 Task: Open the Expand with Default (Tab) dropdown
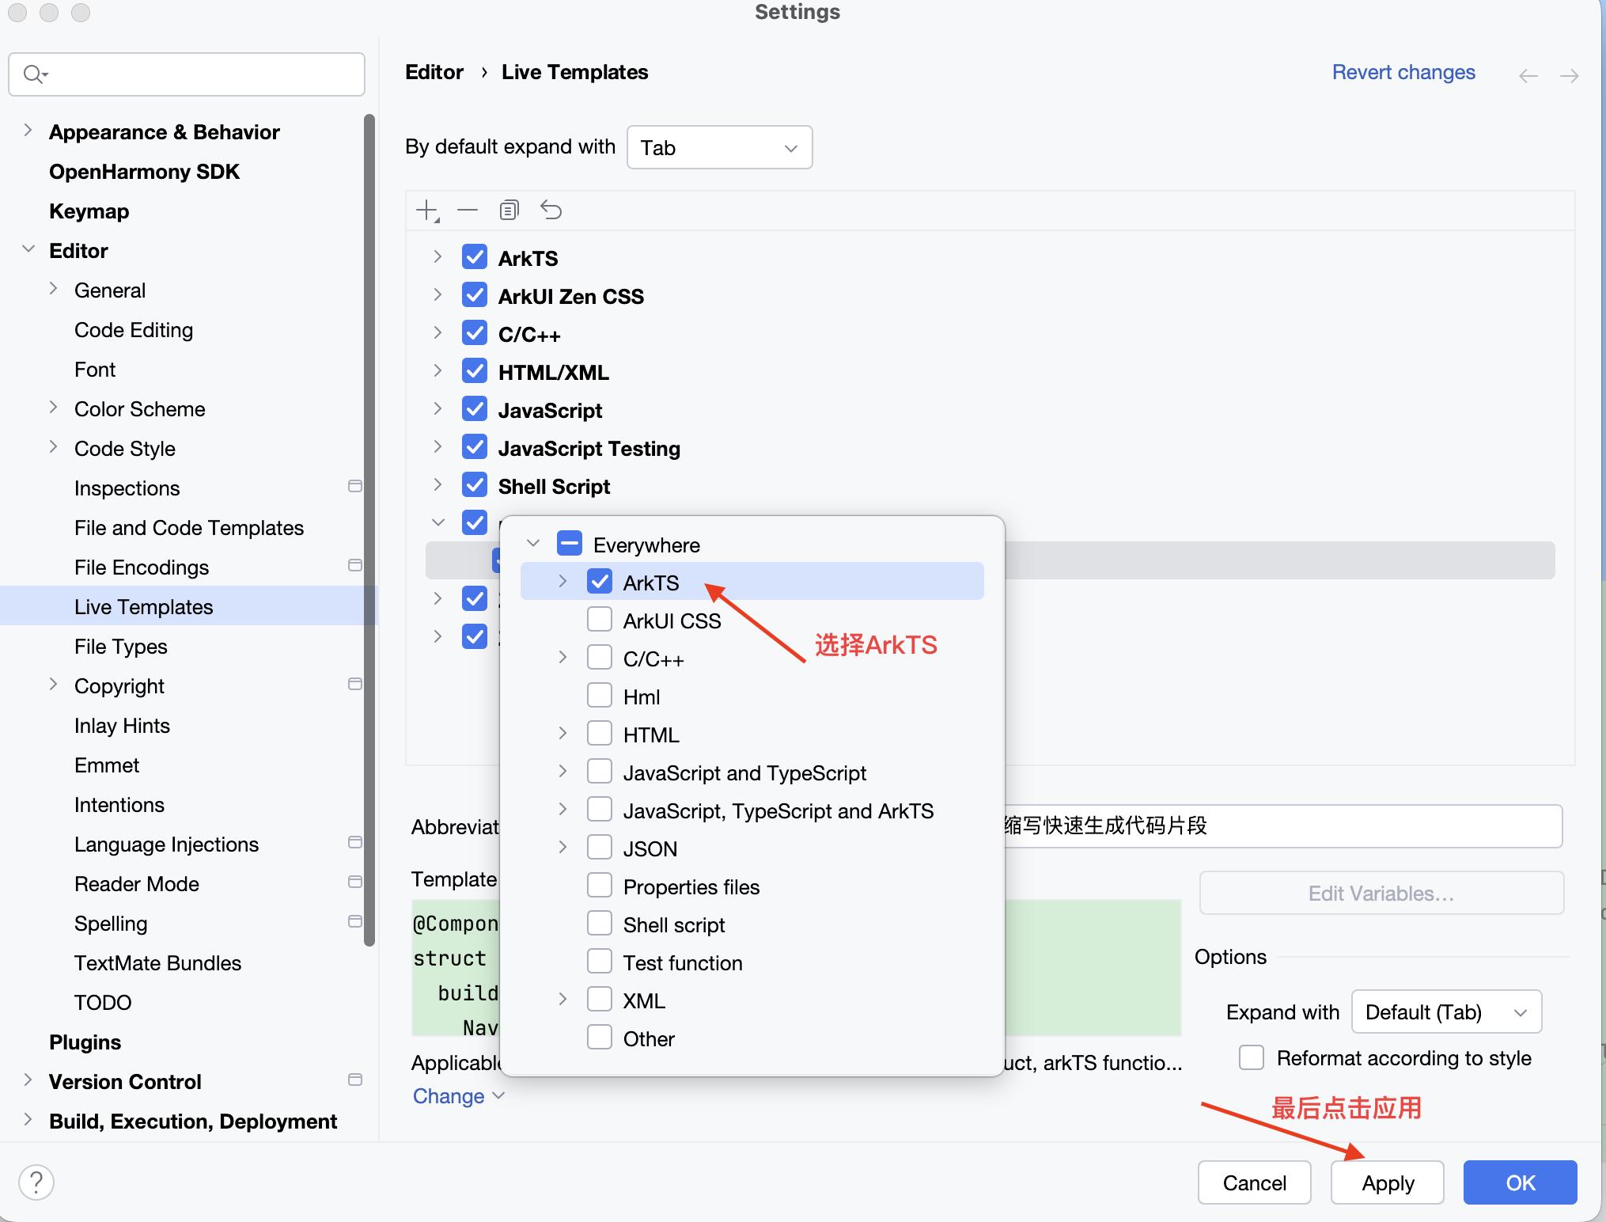click(1445, 1012)
